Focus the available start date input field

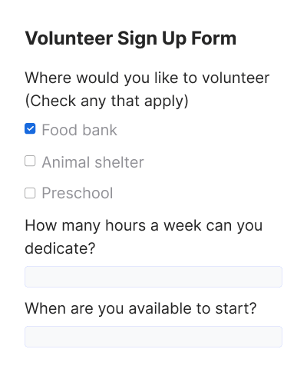pyautogui.click(x=153, y=337)
